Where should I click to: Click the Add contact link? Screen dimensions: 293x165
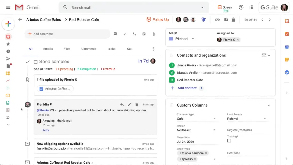pos(187,88)
